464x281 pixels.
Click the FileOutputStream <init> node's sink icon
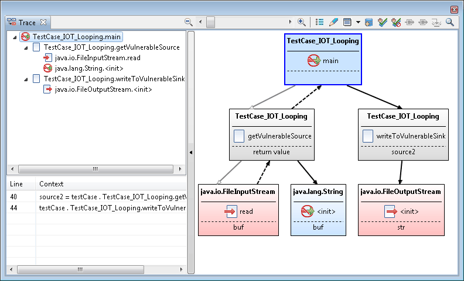(391, 211)
